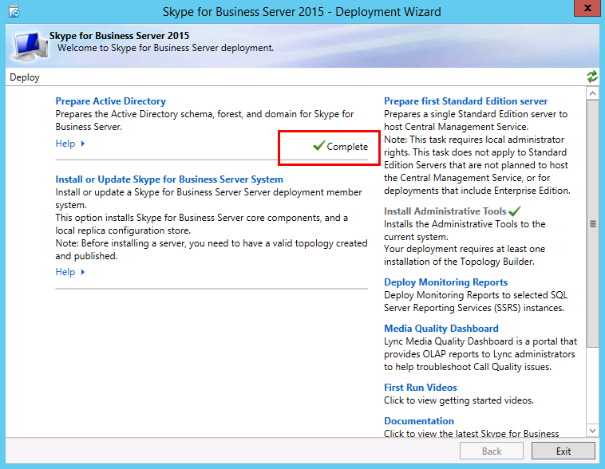Open the Prepare first Standard Edition server link
The height and width of the screenshot is (469, 605).
[x=465, y=101]
